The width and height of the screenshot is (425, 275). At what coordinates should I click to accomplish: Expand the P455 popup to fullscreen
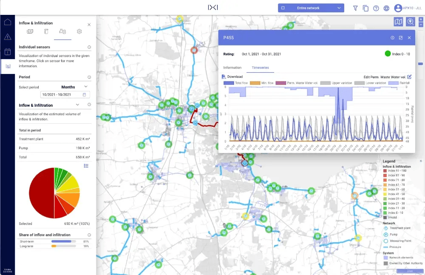click(401, 38)
